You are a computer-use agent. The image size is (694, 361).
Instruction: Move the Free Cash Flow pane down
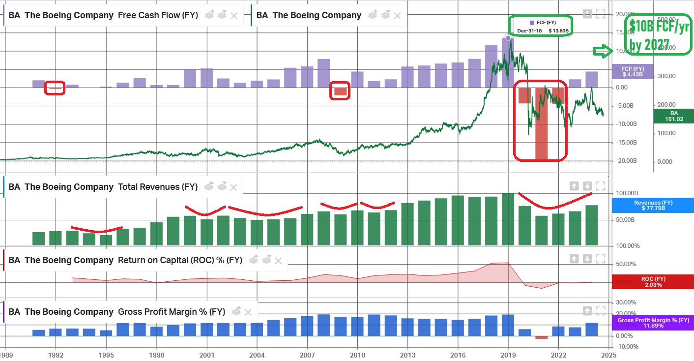pos(587,14)
